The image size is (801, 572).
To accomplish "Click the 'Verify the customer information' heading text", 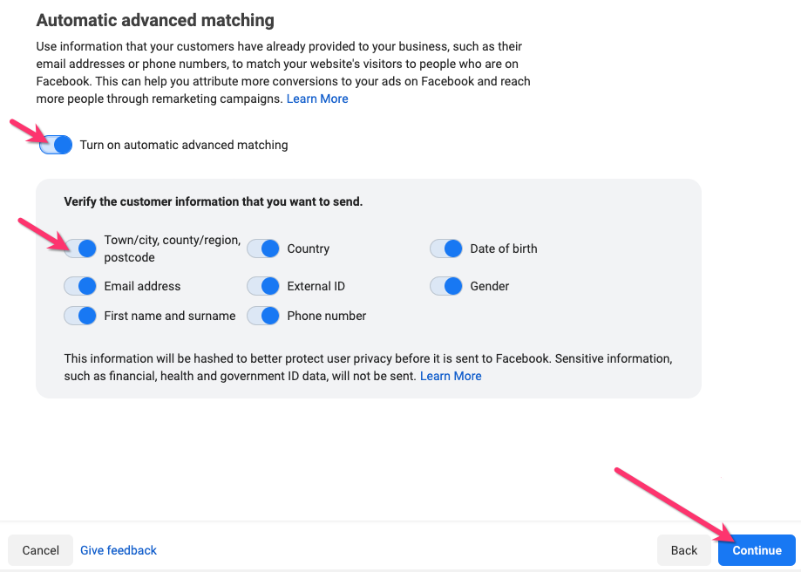I will [x=213, y=201].
